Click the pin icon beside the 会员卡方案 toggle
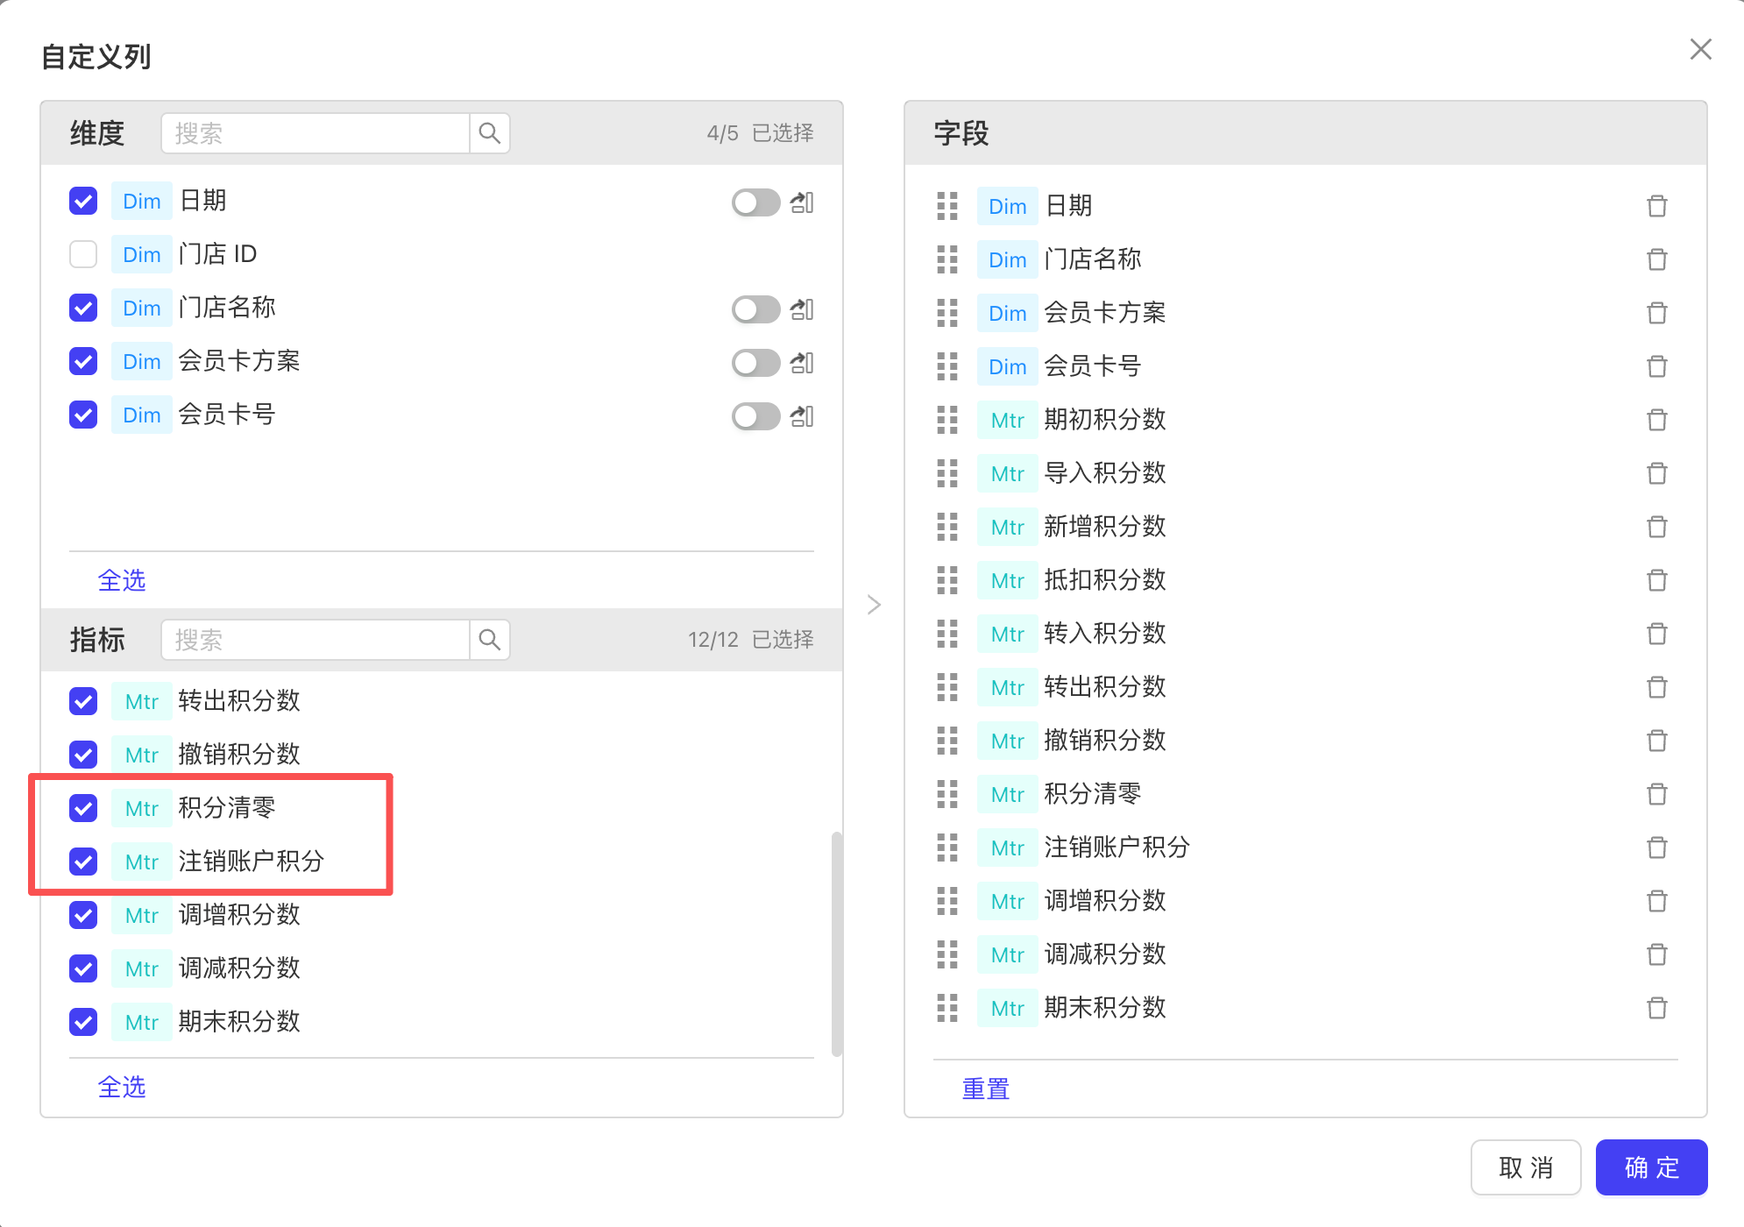This screenshot has height=1227, width=1744. (802, 363)
